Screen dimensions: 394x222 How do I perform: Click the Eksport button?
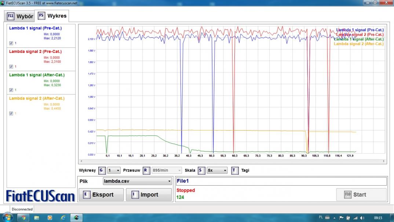coord(101,195)
